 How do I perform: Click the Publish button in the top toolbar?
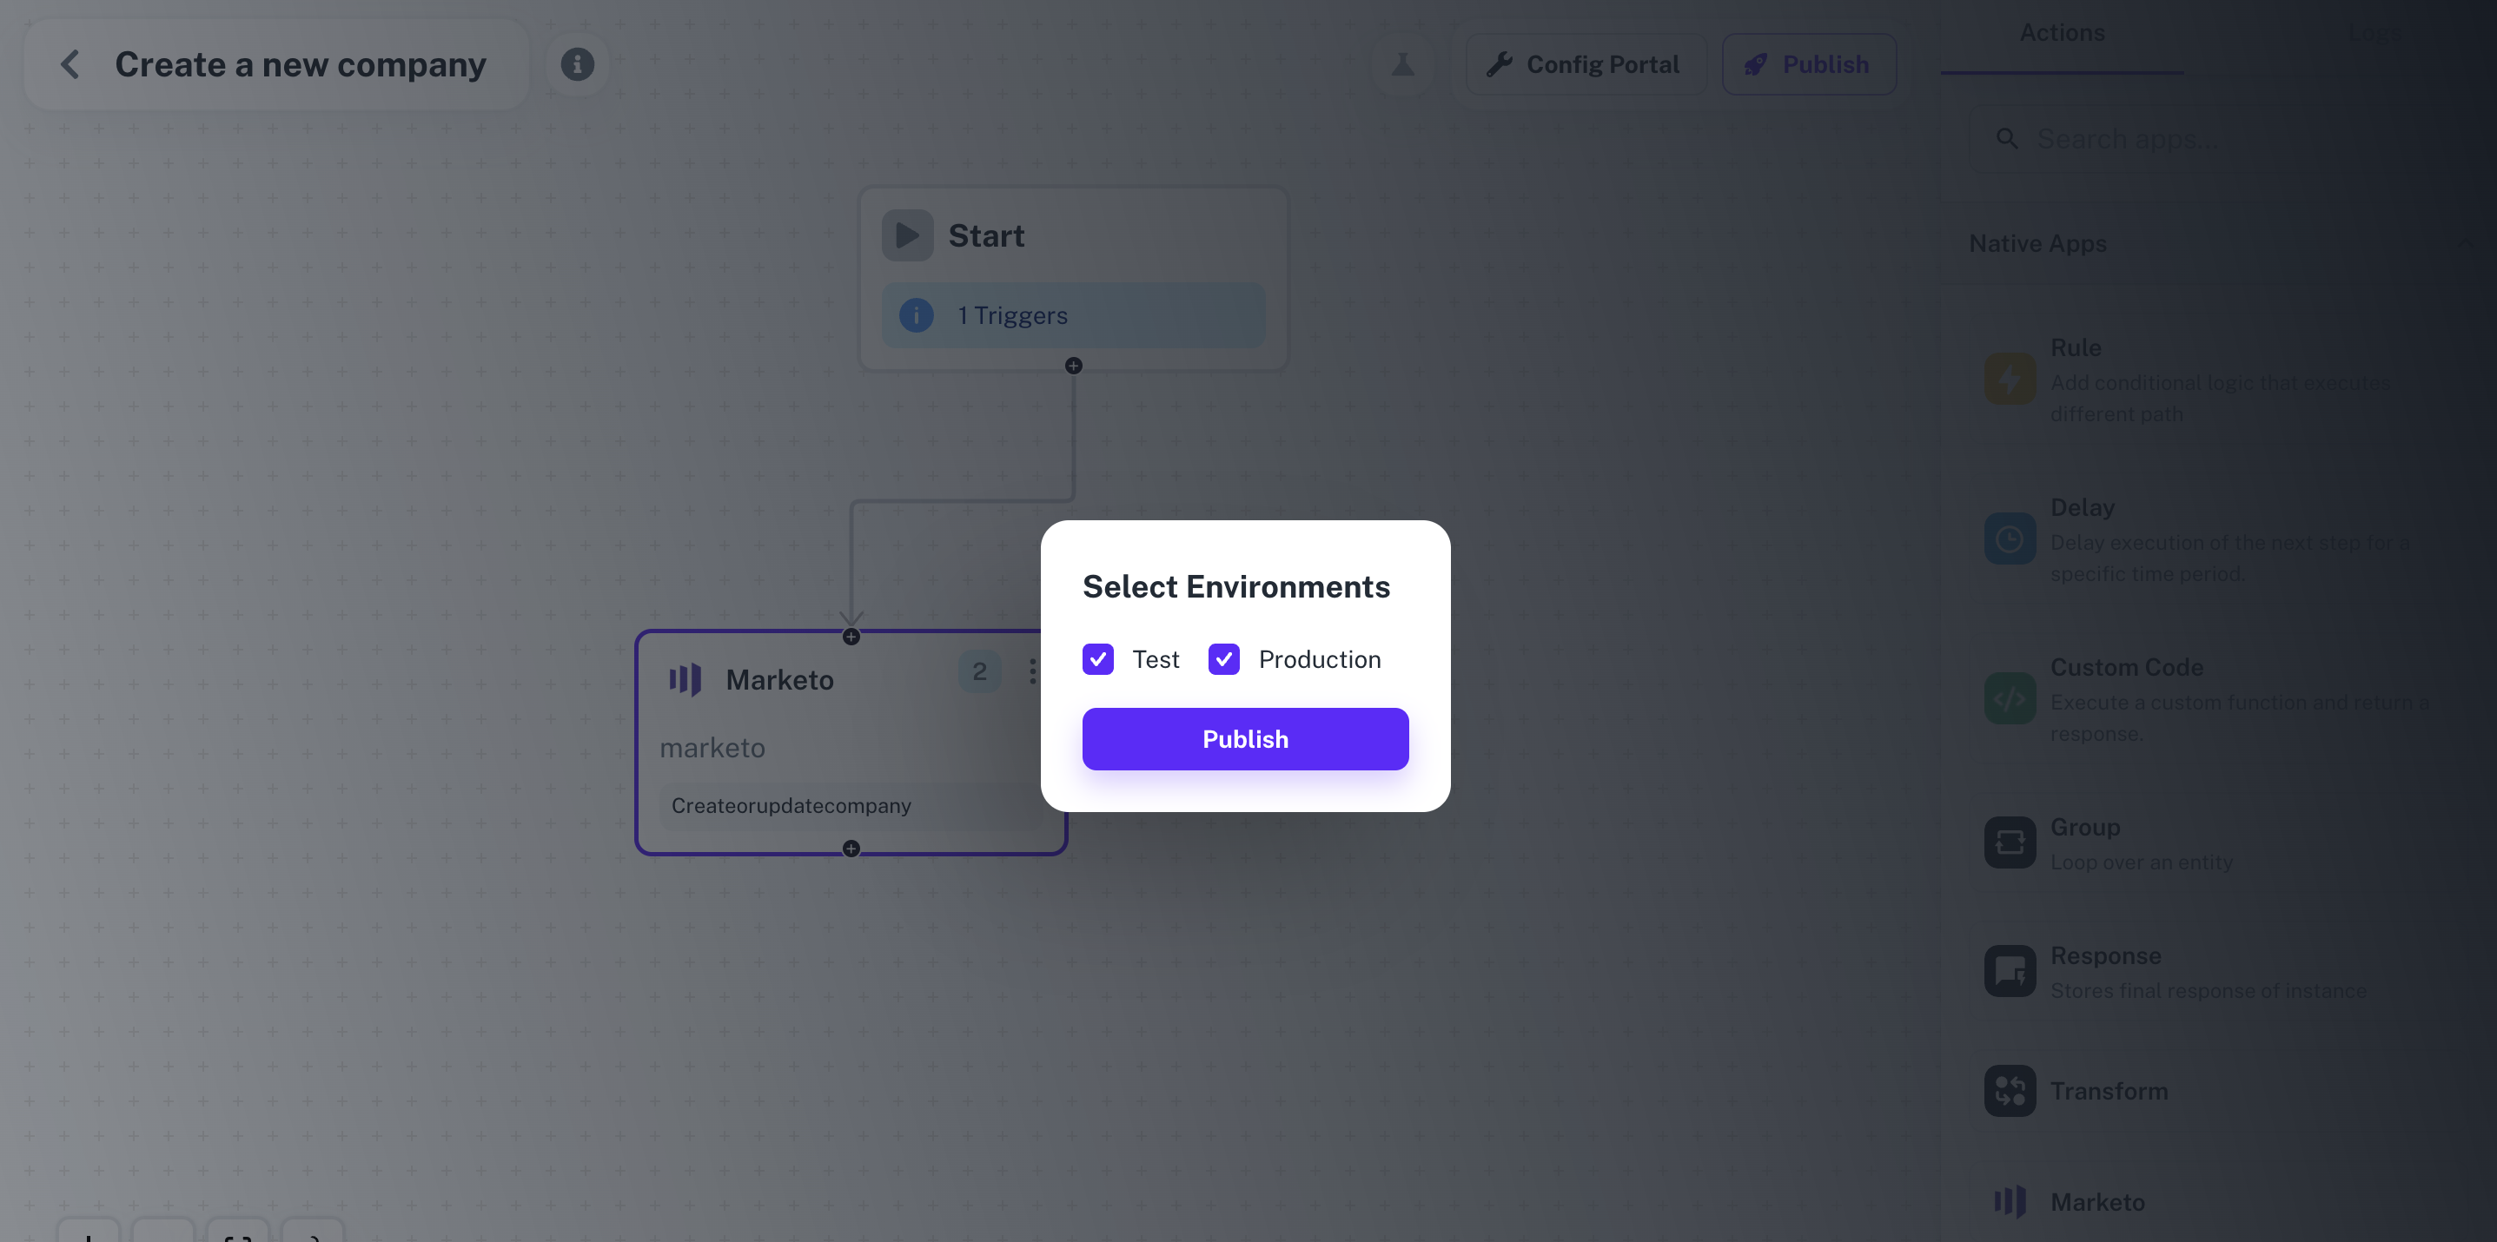pos(1809,63)
